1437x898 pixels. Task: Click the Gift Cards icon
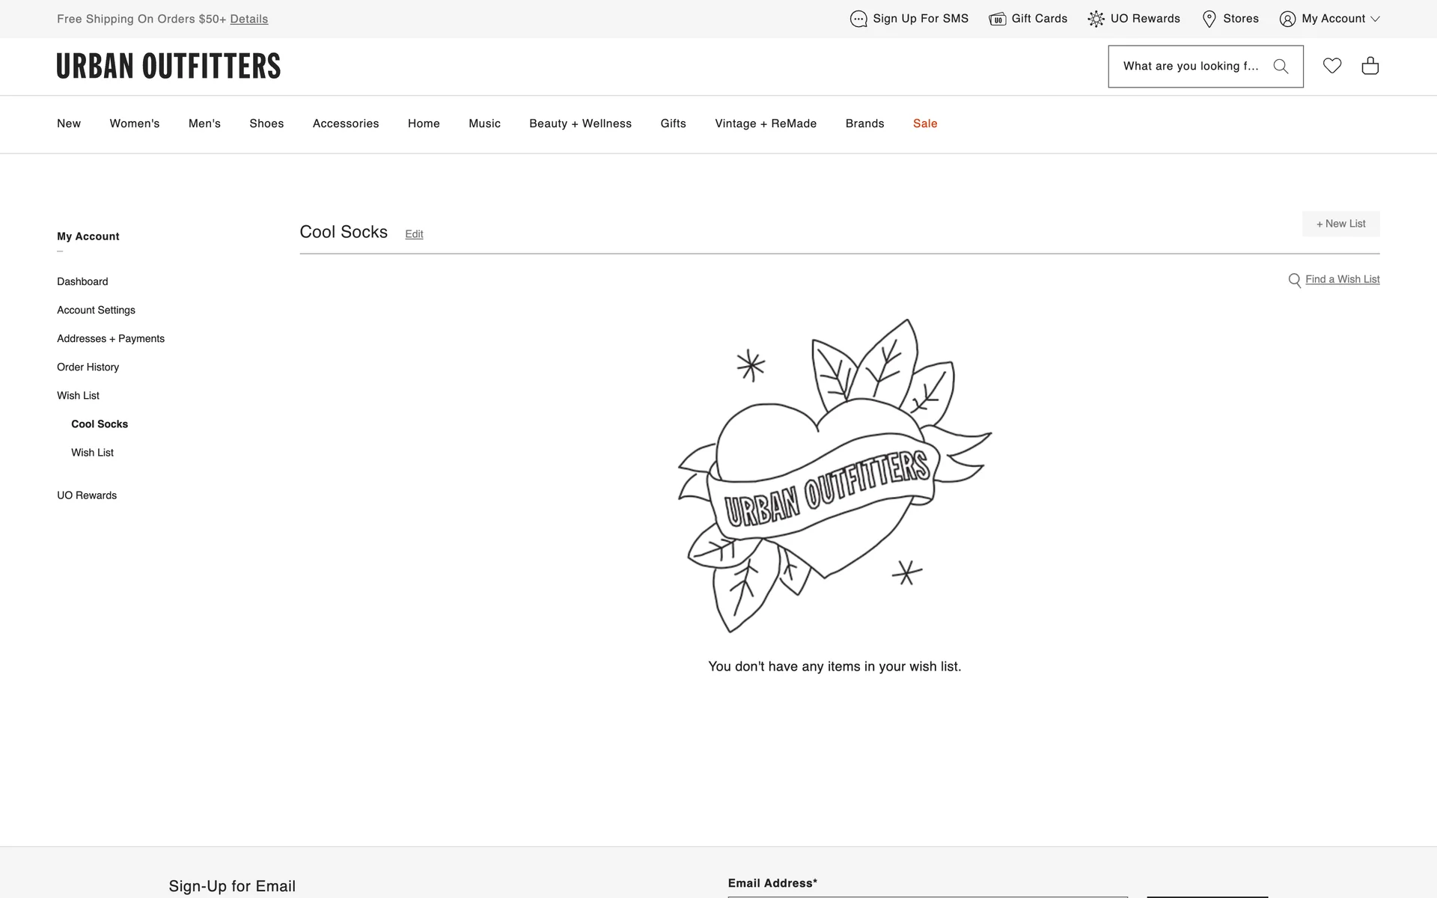coord(997,19)
